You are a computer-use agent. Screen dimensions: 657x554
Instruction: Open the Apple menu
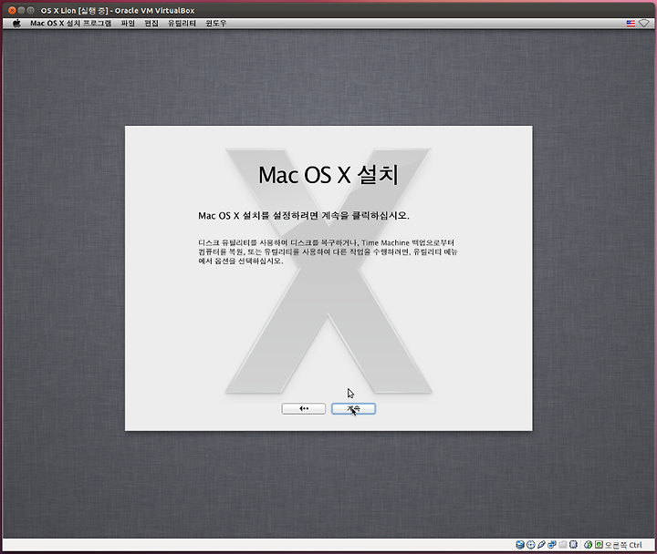click(16, 23)
